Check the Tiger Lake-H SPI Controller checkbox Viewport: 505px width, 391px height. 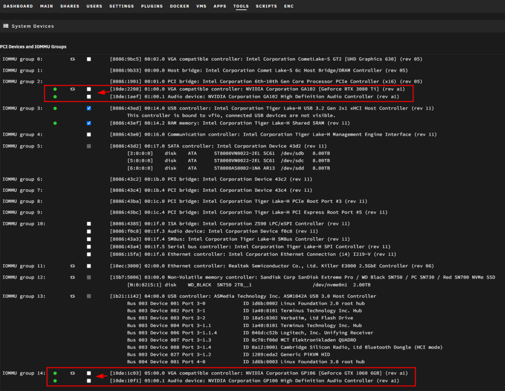coord(89,247)
